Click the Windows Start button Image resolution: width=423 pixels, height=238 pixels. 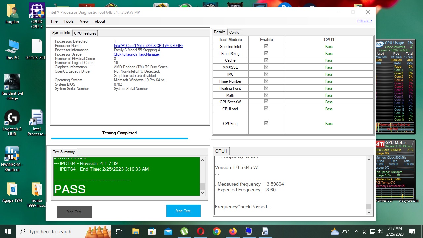coord(8,231)
